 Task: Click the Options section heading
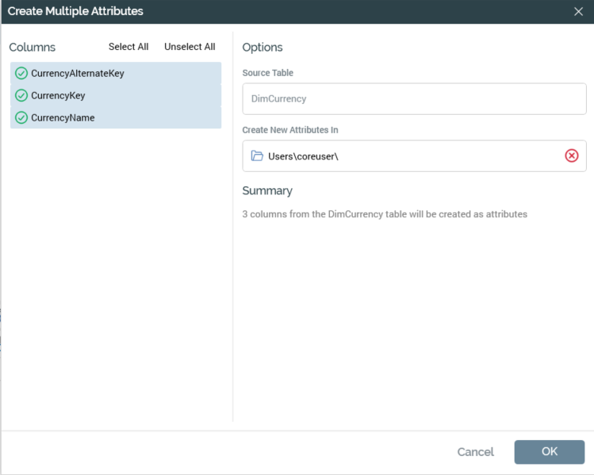[263, 48]
